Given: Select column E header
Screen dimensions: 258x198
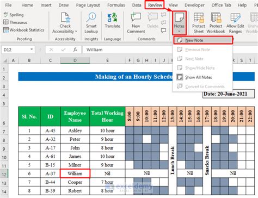Looking at the screenshot, I should 107,60.
